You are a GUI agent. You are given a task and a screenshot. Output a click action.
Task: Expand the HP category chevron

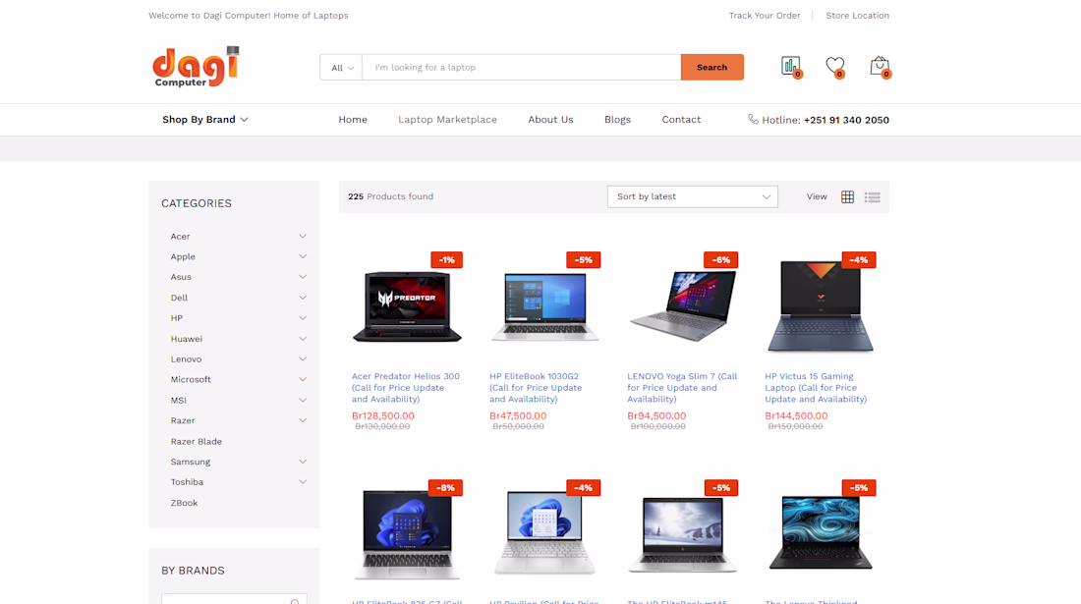[303, 317]
